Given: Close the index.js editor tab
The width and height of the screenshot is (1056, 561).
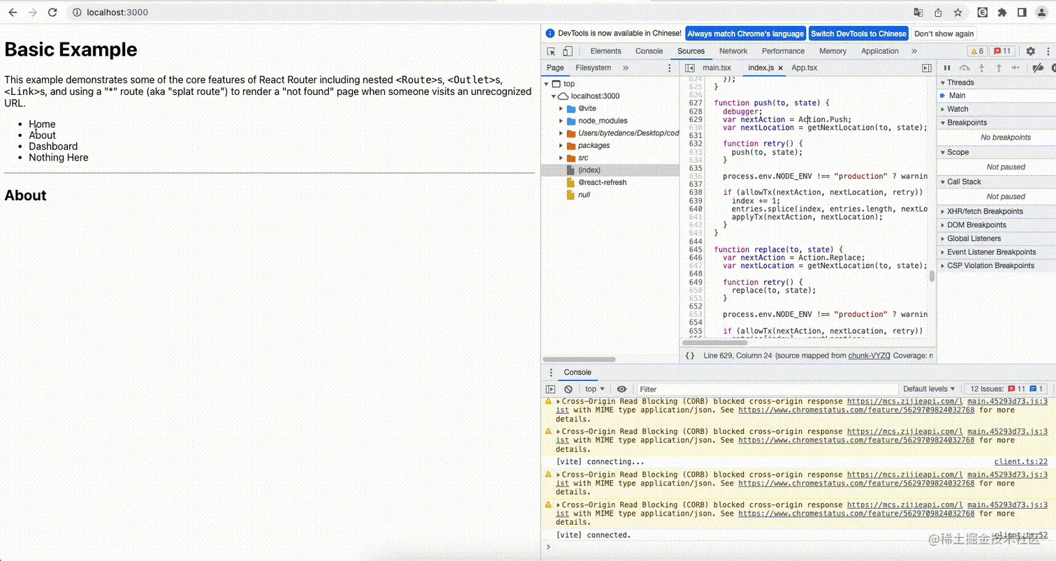Looking at the screenshot, I should tap(781, 68).
